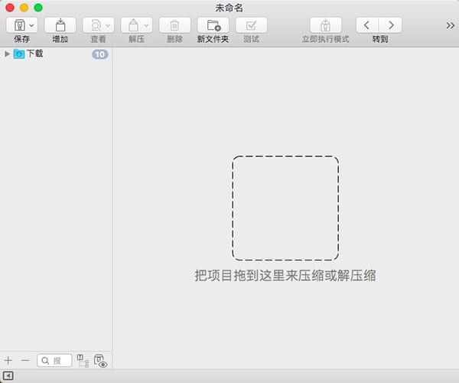
Task: Click the sidebar search field
Action: (x=55, y=360)
